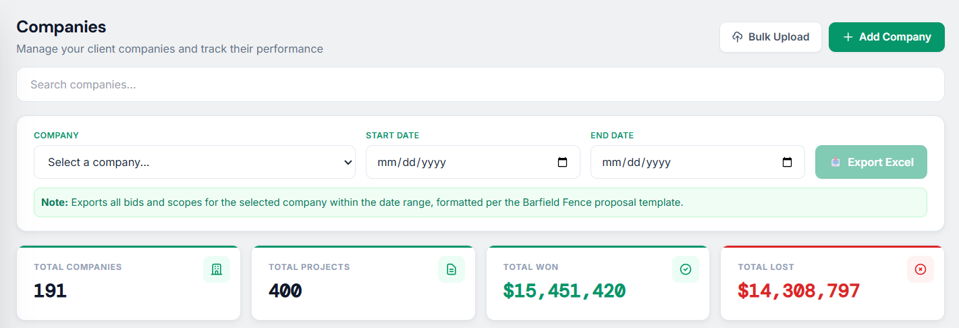Click the Start Date mm/dd/yyyy field
The width and height of the screenshot is (959, 328).
pos(412,162)
